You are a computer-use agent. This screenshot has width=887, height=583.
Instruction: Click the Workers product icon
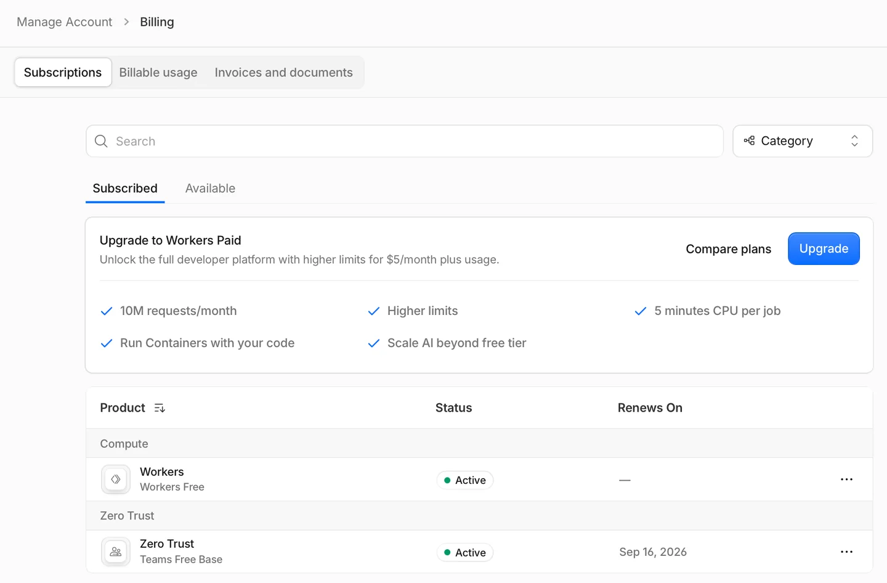tap(116, 479)
